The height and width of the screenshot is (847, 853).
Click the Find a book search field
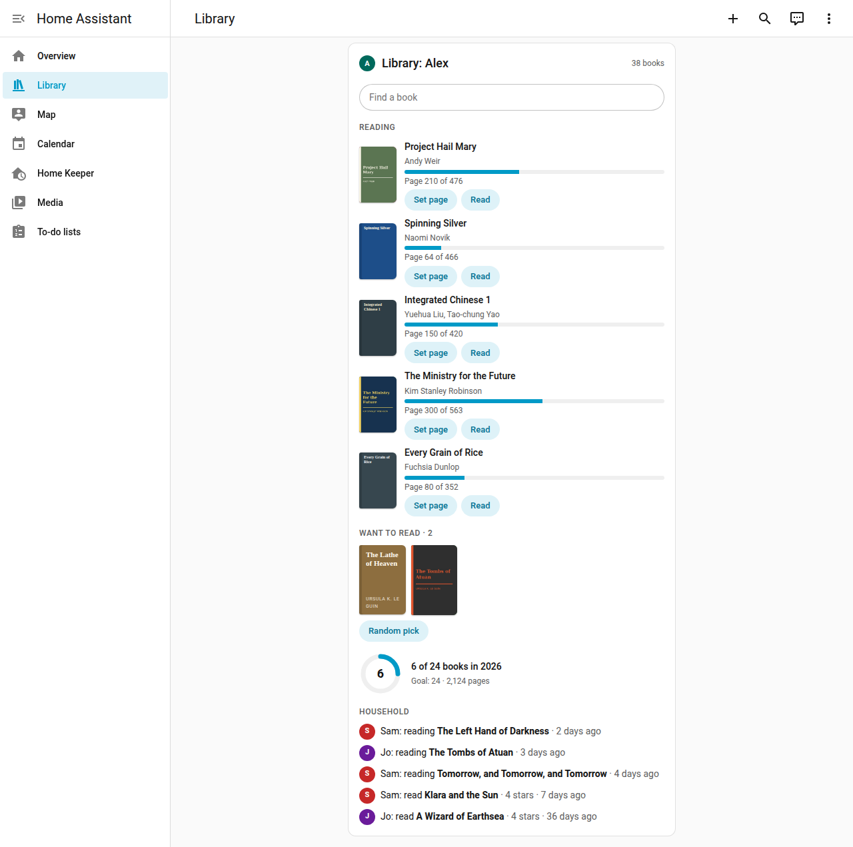coord(512,97)
